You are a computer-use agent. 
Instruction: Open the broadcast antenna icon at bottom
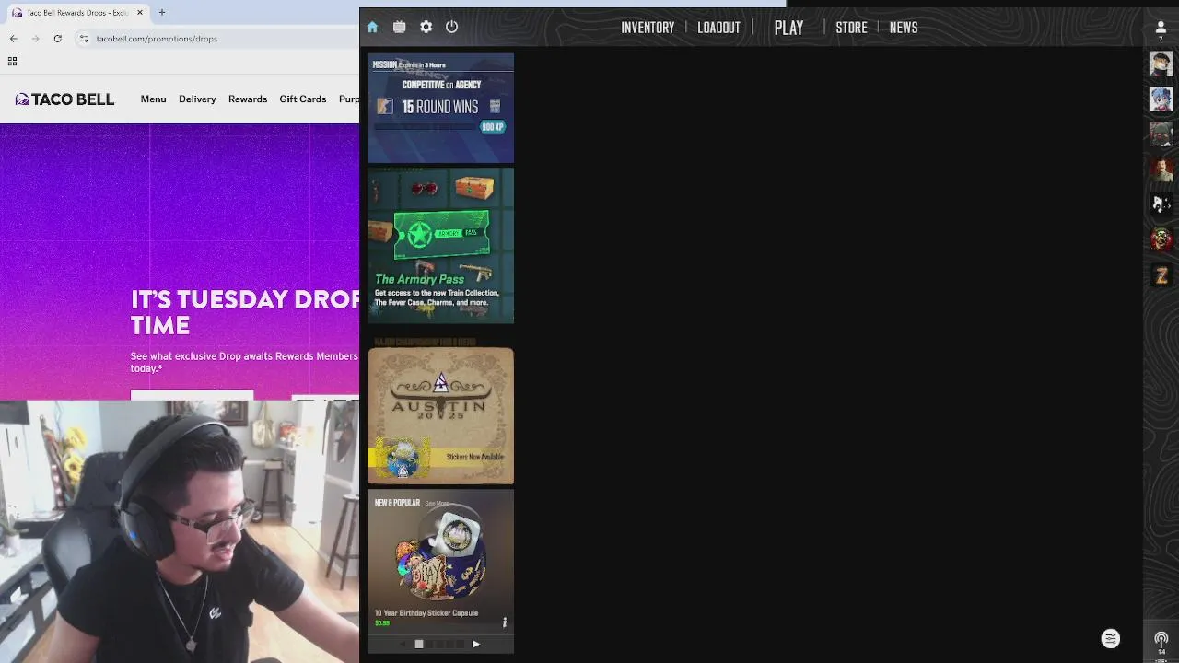(1161, 639)
